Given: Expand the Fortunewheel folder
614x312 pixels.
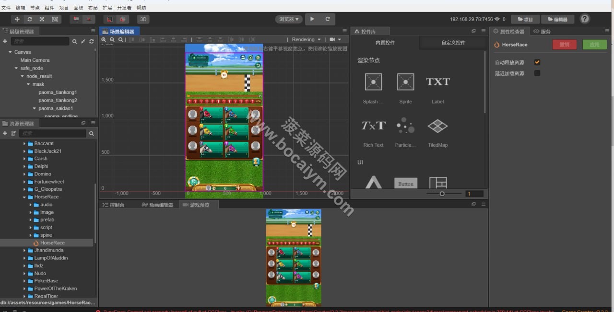Looking at the screenshot, I should click(x=24, y=182).
